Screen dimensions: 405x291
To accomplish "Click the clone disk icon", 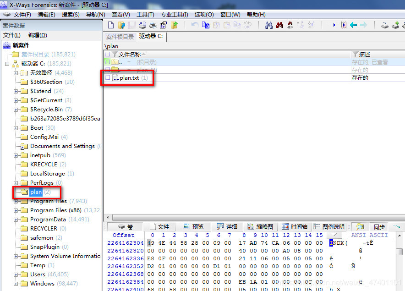I will (385, 25).
